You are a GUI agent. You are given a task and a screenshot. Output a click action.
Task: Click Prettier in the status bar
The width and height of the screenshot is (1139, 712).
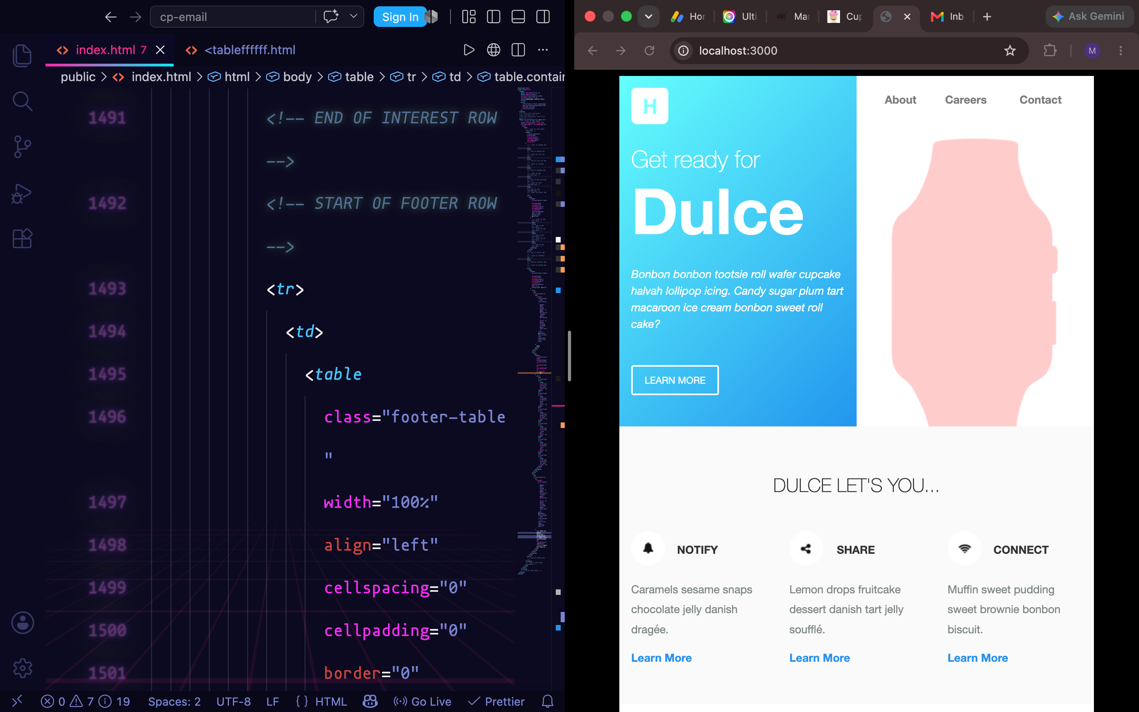coord(497,702)
